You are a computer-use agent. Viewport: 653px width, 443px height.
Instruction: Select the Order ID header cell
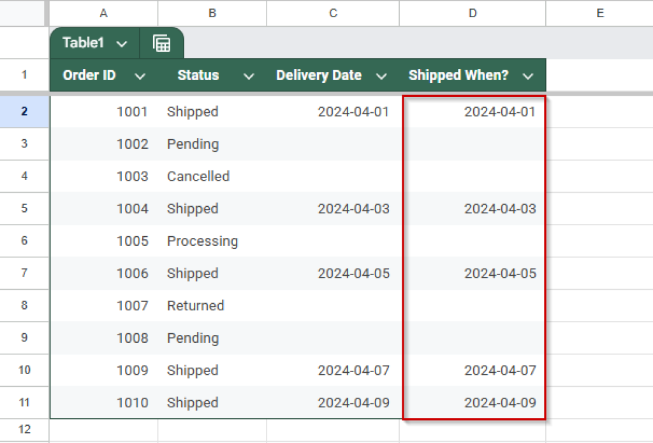(89, 75)
